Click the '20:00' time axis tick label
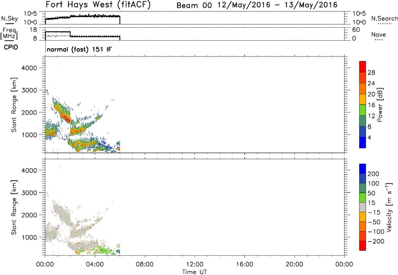 tap(294, 265)
